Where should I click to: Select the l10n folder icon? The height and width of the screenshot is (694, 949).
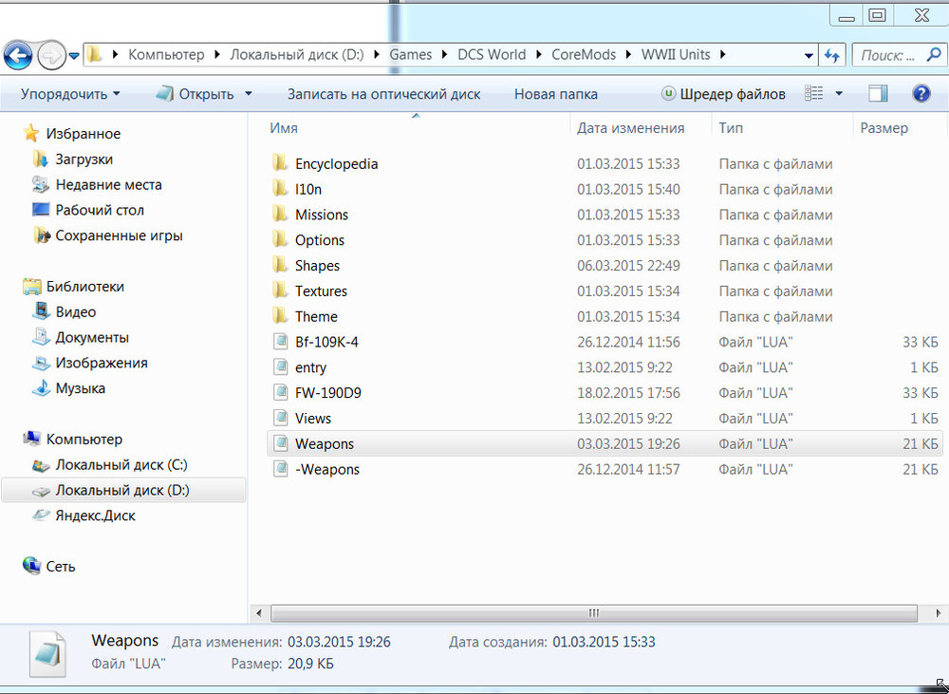tap(280, 188)
